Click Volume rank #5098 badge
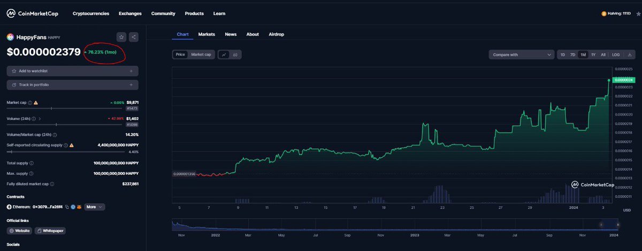This screenshot has width=642, height=251. tap(133, 125)
